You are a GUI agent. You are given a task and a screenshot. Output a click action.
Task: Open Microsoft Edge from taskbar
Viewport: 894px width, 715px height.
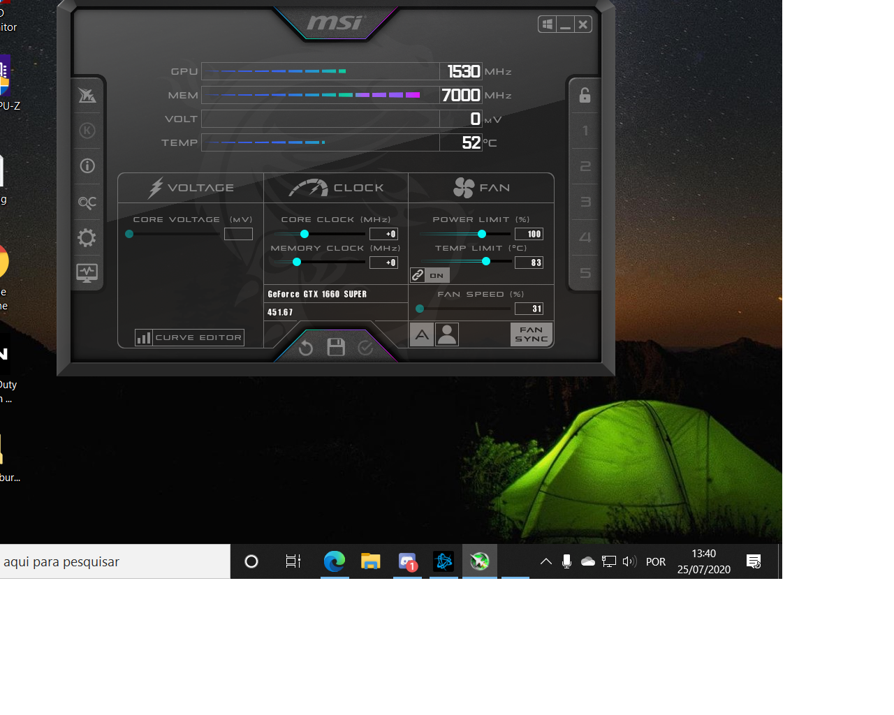(335, 561)
